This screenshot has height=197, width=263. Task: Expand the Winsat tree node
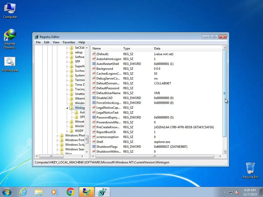(67, 122)
